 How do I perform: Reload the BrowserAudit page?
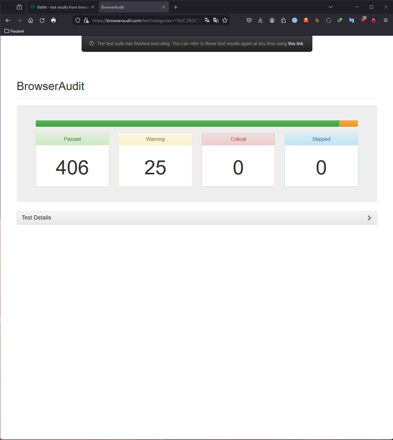point(42,20)
